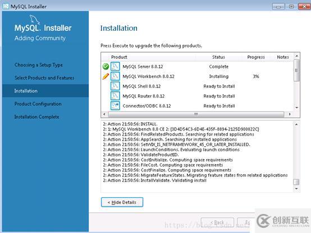Viewport: 311px width, 233px height.
Task: Click the log line containing CostFinalize
Action: [167, 170]
